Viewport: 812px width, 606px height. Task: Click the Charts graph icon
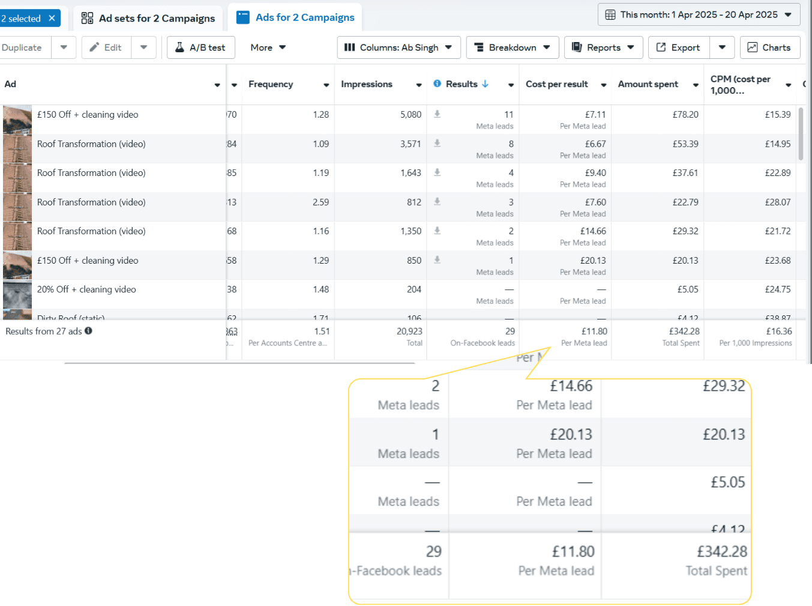click(x=752, y=47)
